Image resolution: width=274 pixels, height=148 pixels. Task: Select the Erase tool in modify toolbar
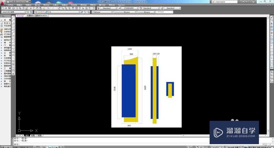click(x=272, y=17)
